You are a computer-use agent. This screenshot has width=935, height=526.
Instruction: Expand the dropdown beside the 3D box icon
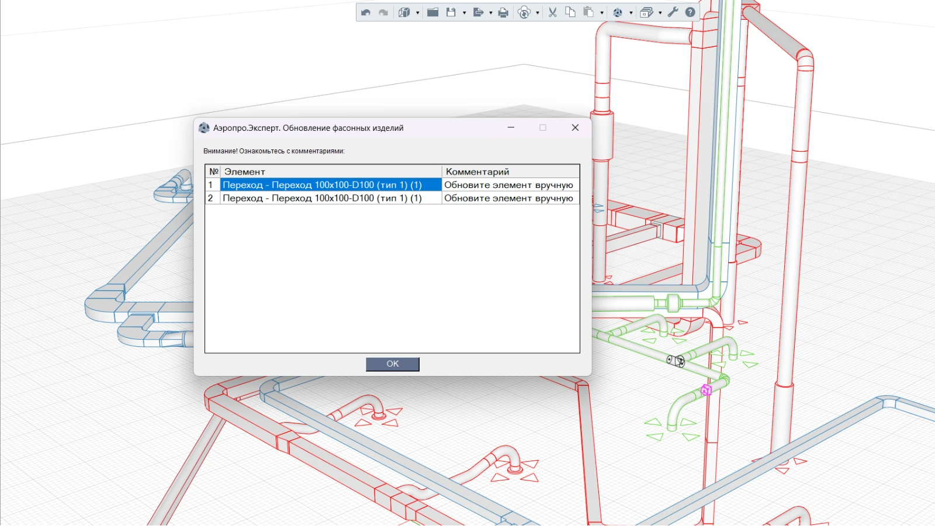coord(418,13)
